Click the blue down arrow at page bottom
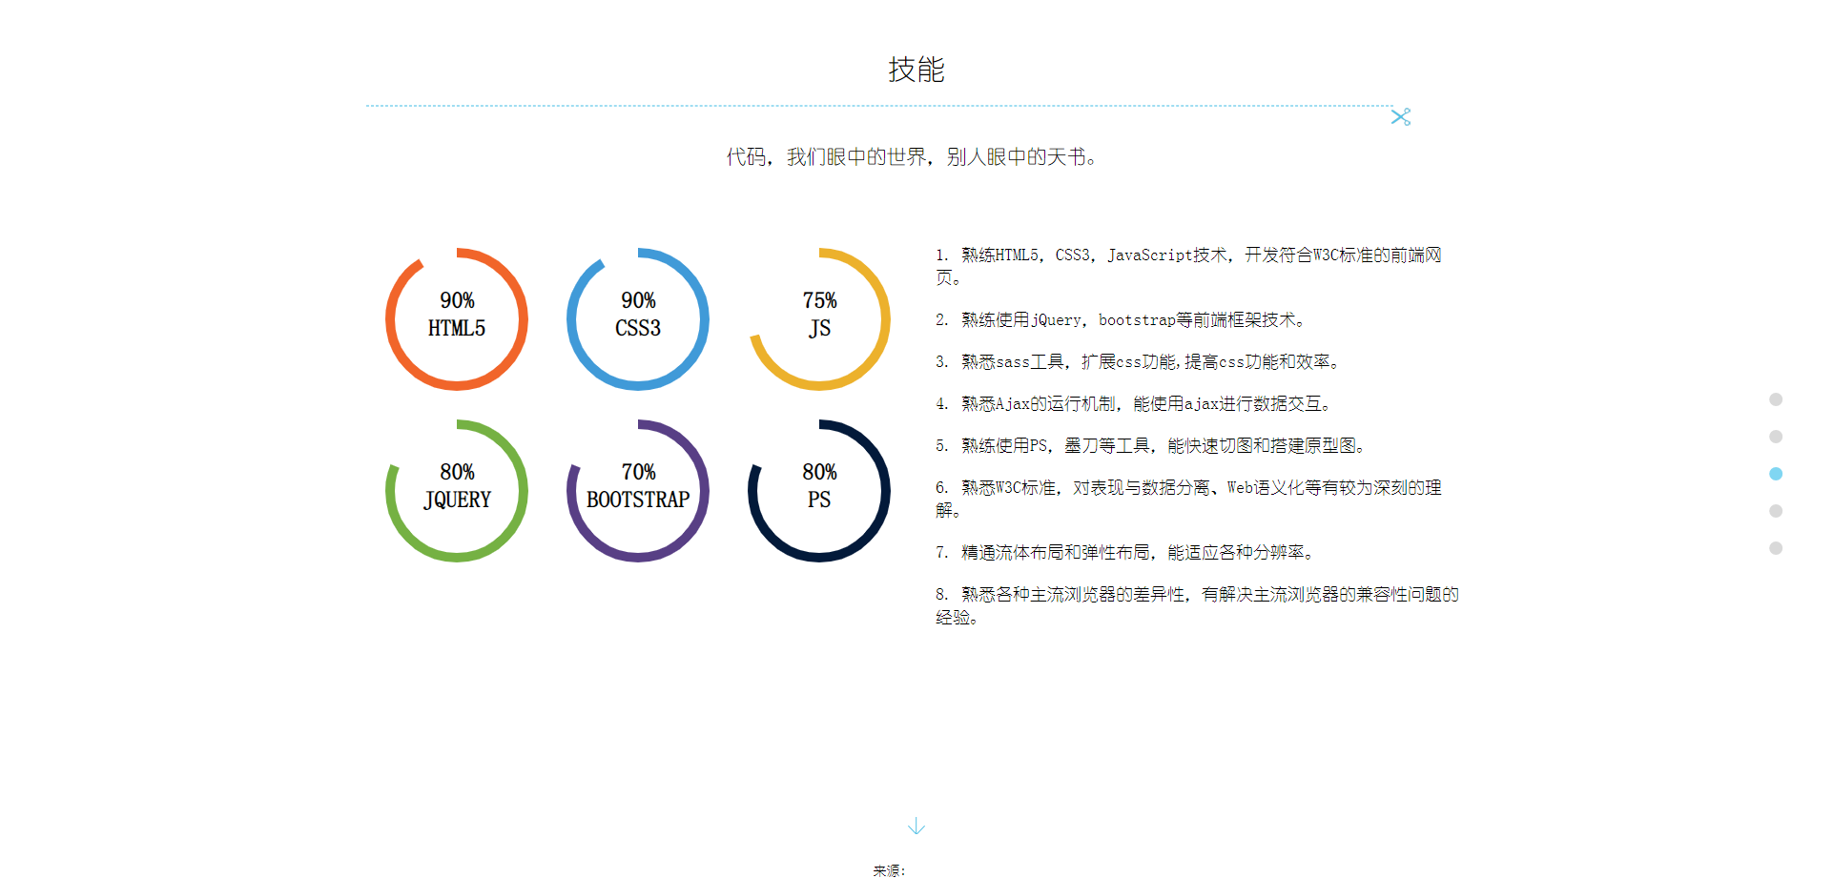Screen dimensions: 1833x878 [x=916, y=826]
